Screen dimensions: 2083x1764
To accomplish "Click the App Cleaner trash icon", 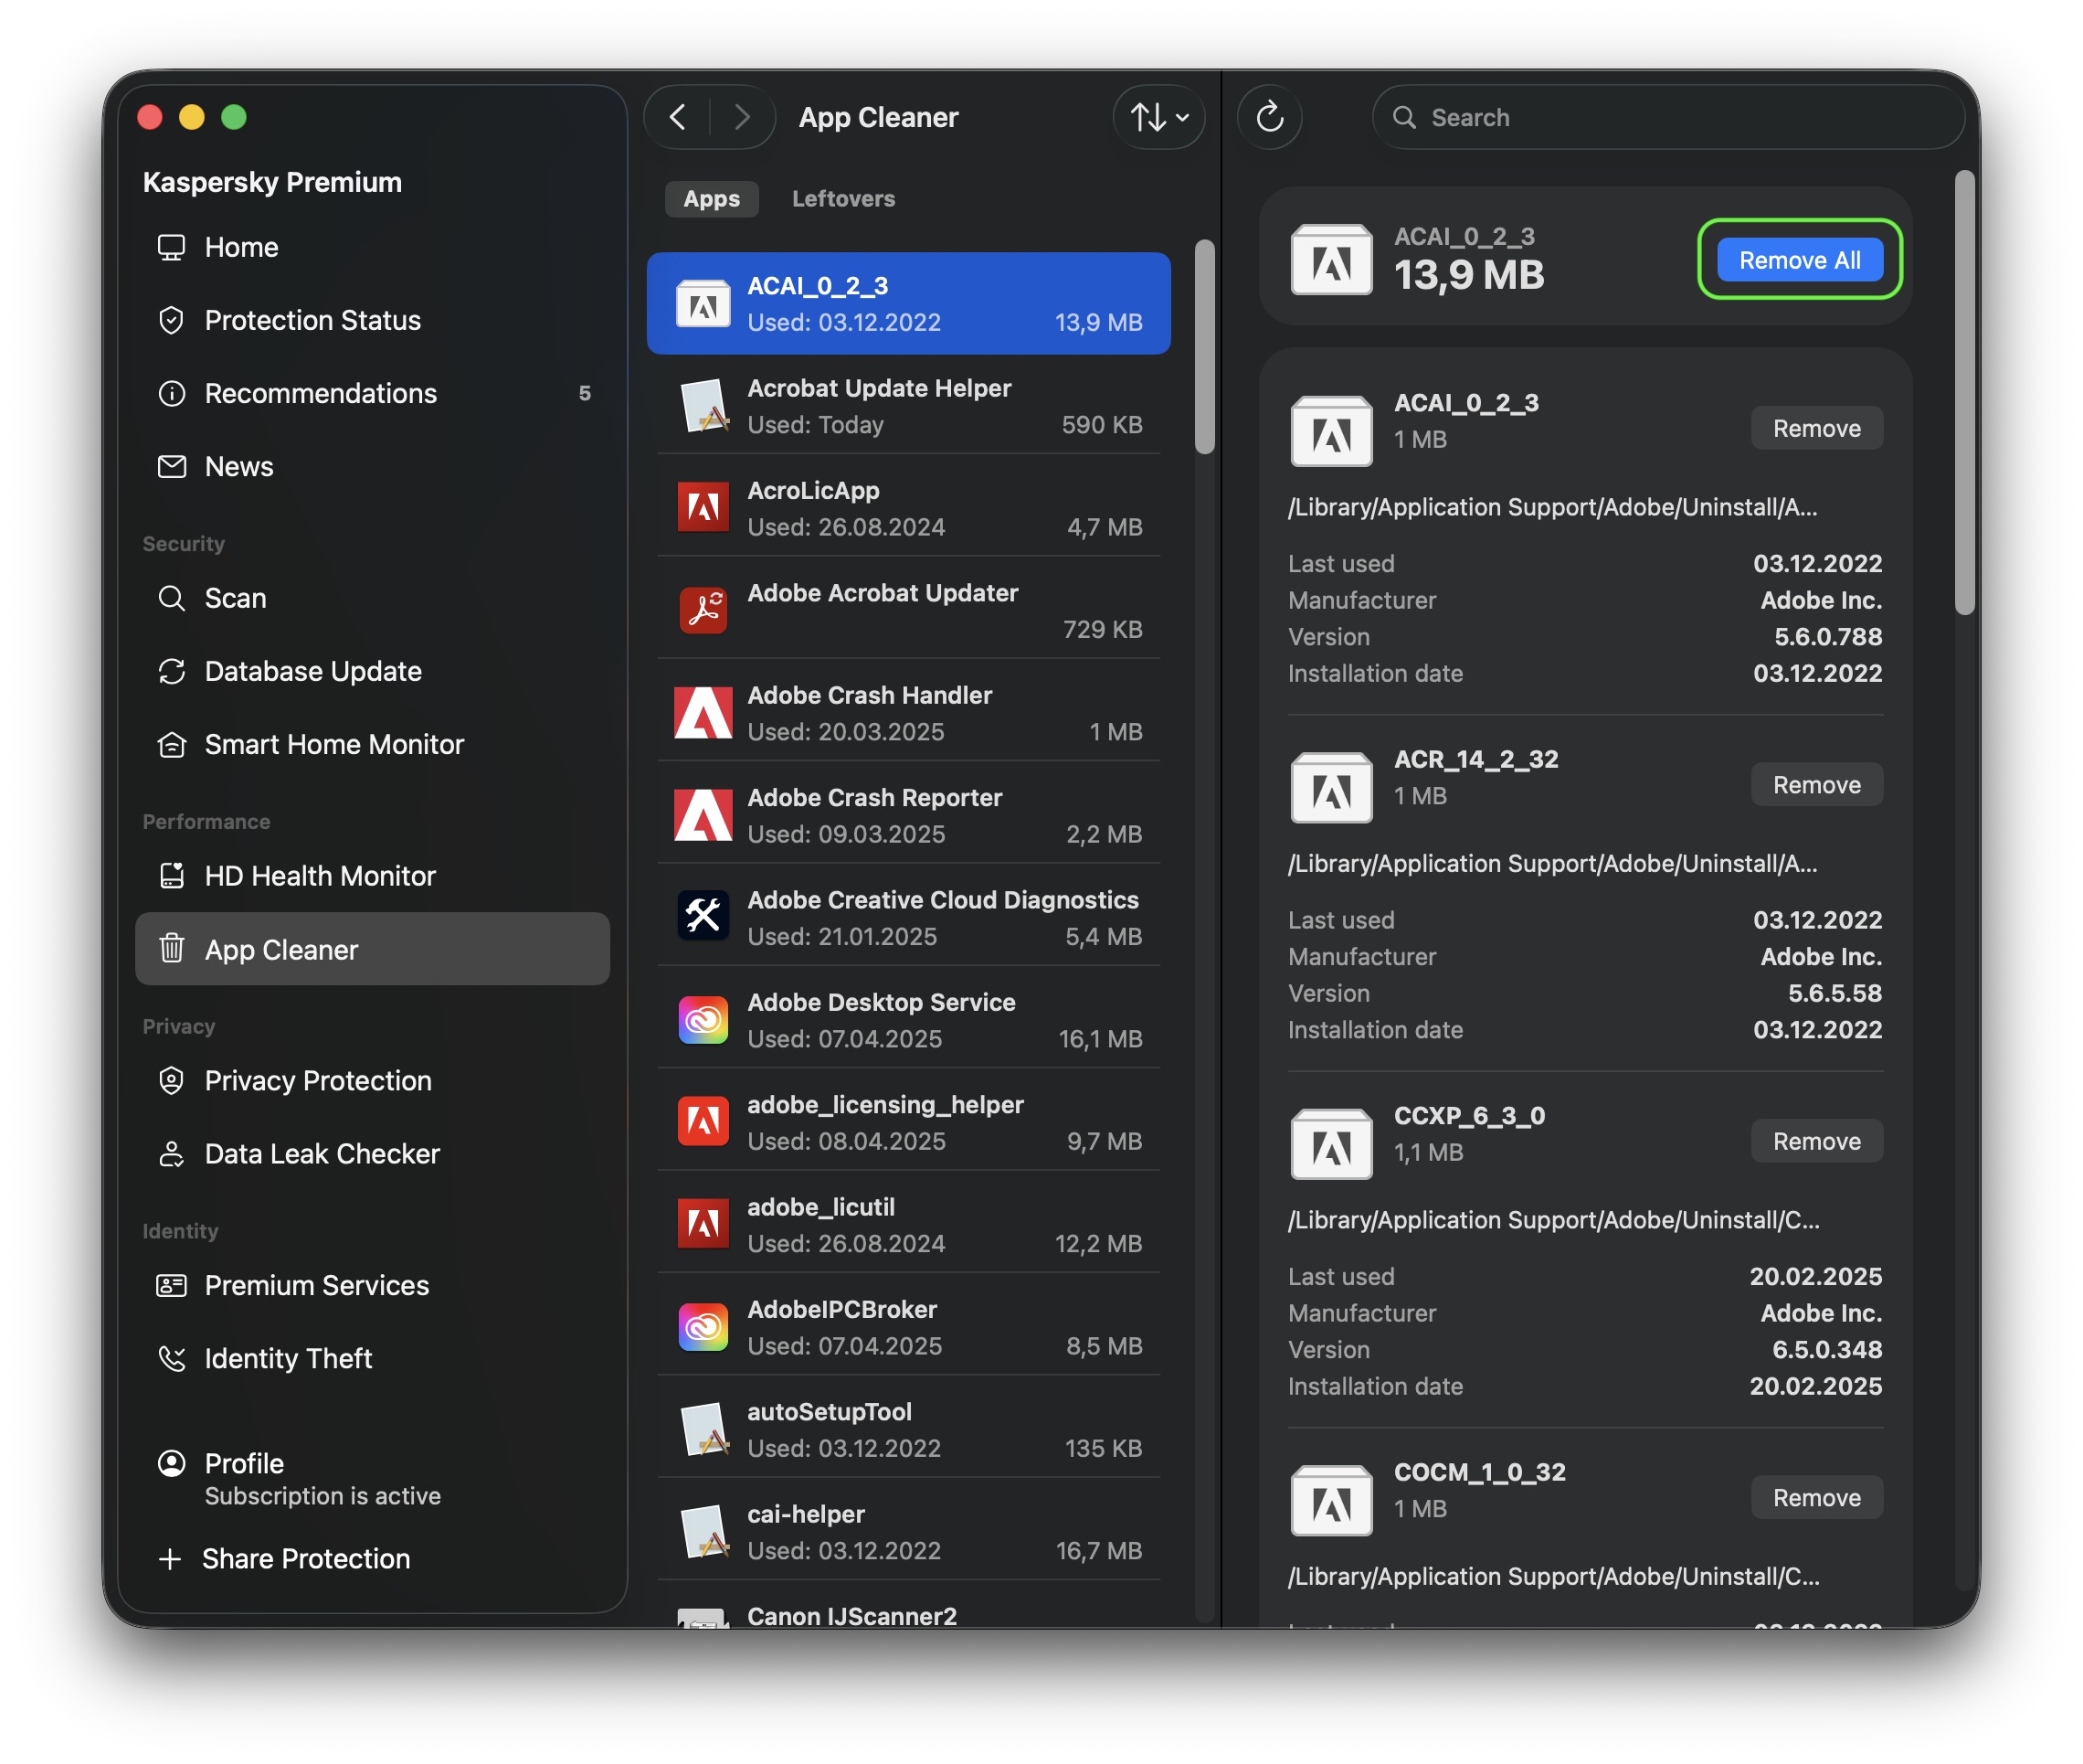I will click(172, 948).
